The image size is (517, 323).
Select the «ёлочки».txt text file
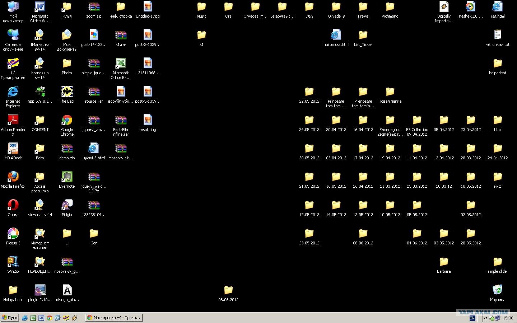click(x=498, y=38)
